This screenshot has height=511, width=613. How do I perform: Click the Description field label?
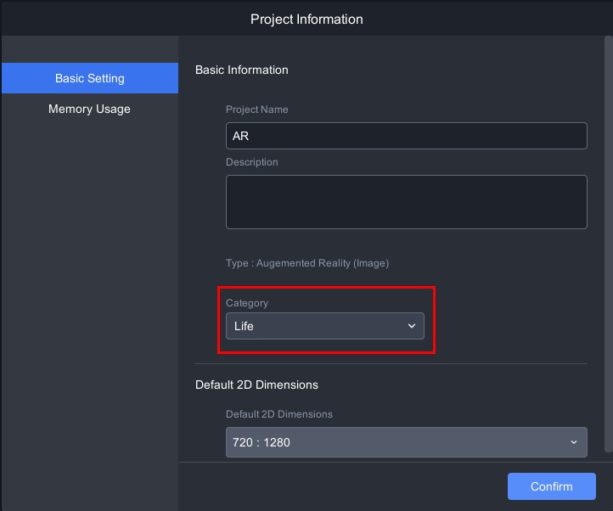click(251, 161)
